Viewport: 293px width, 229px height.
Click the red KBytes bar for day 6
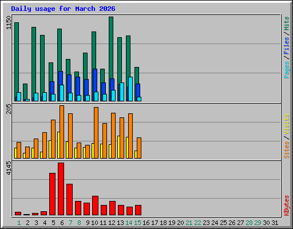point(61,189)
